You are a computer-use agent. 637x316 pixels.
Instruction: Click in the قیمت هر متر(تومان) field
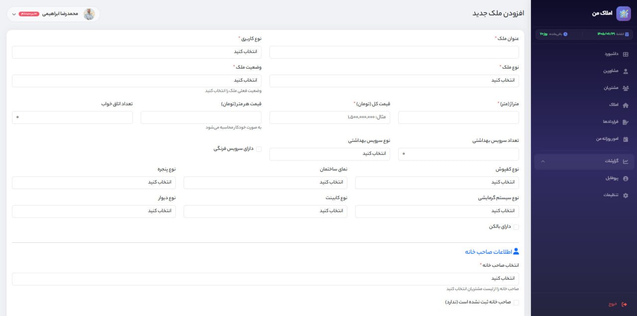[201, 117]
